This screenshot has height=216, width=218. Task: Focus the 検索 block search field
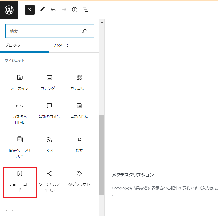pos(50,31)
